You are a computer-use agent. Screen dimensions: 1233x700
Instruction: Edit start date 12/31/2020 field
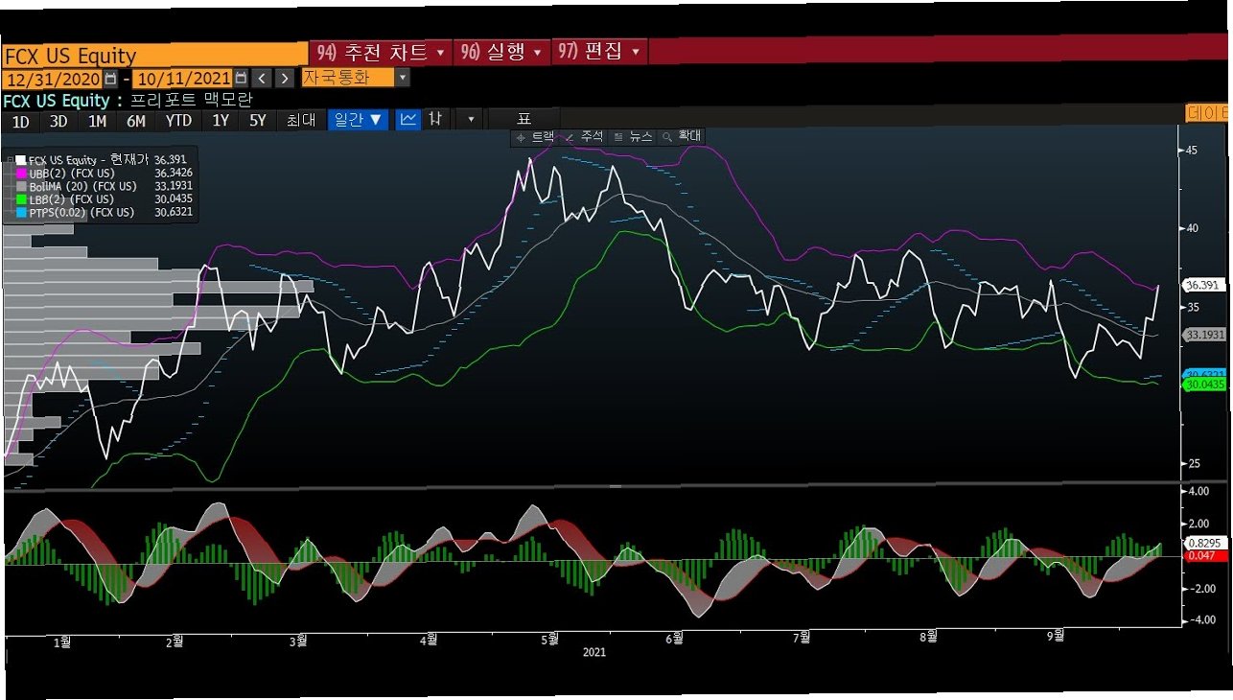coord(53,79)
